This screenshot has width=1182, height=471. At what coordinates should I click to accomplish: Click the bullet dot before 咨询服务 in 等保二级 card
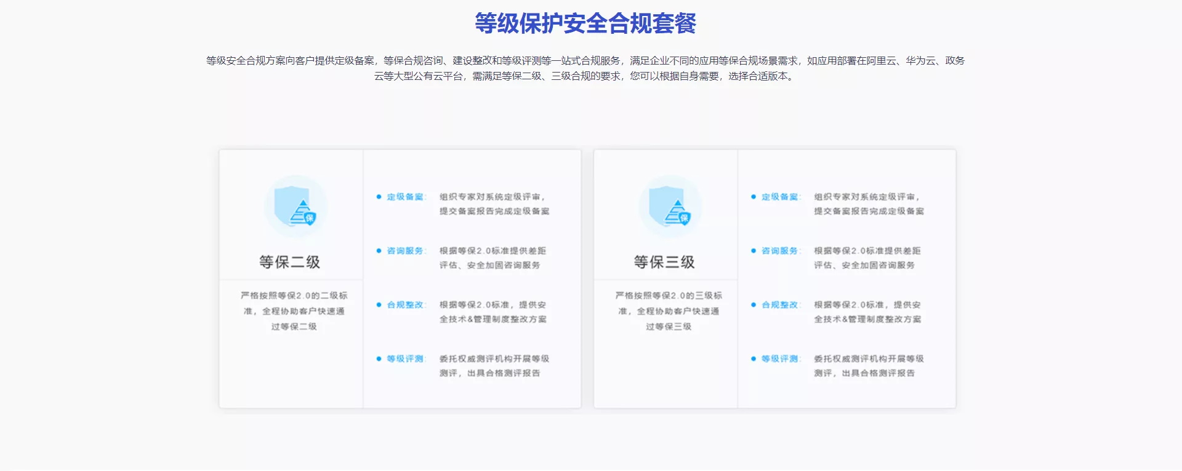point(379,251)
